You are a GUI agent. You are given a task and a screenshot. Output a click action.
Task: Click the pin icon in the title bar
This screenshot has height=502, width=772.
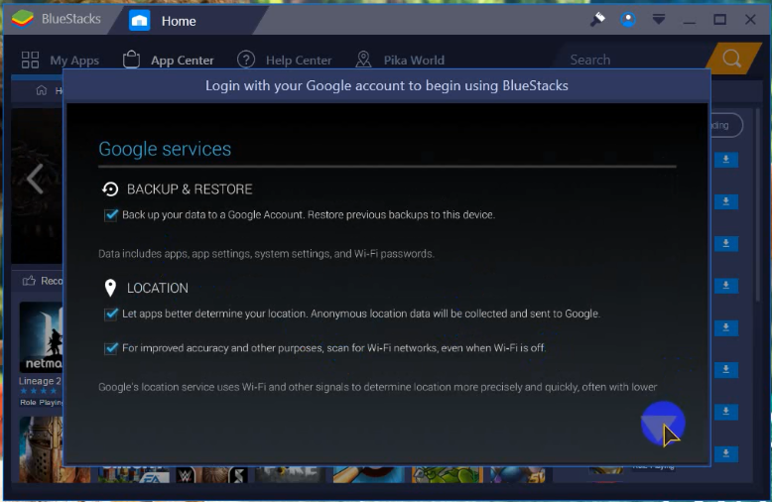pyautogui.click(x=597, y=19)
